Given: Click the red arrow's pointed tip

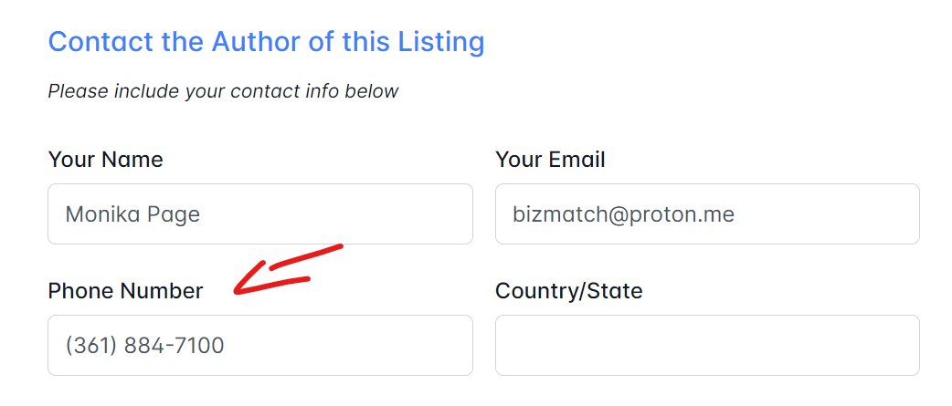Looking at the screenshot, I should [237, 292].
